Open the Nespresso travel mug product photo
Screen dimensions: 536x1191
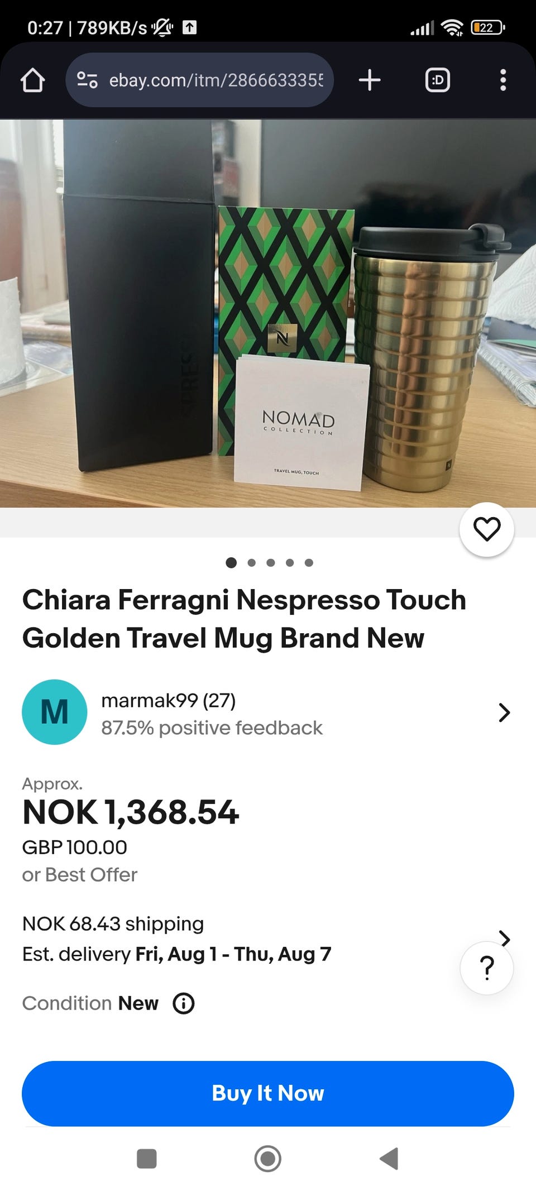pos(268,313)
